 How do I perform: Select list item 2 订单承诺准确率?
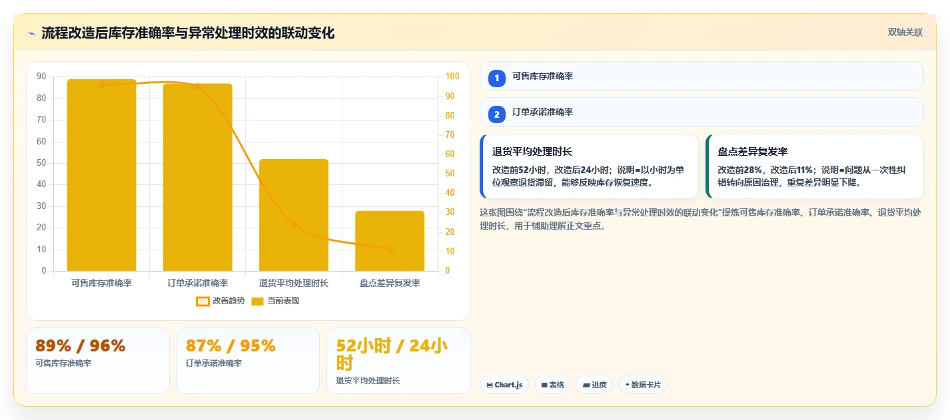point(702,112)
